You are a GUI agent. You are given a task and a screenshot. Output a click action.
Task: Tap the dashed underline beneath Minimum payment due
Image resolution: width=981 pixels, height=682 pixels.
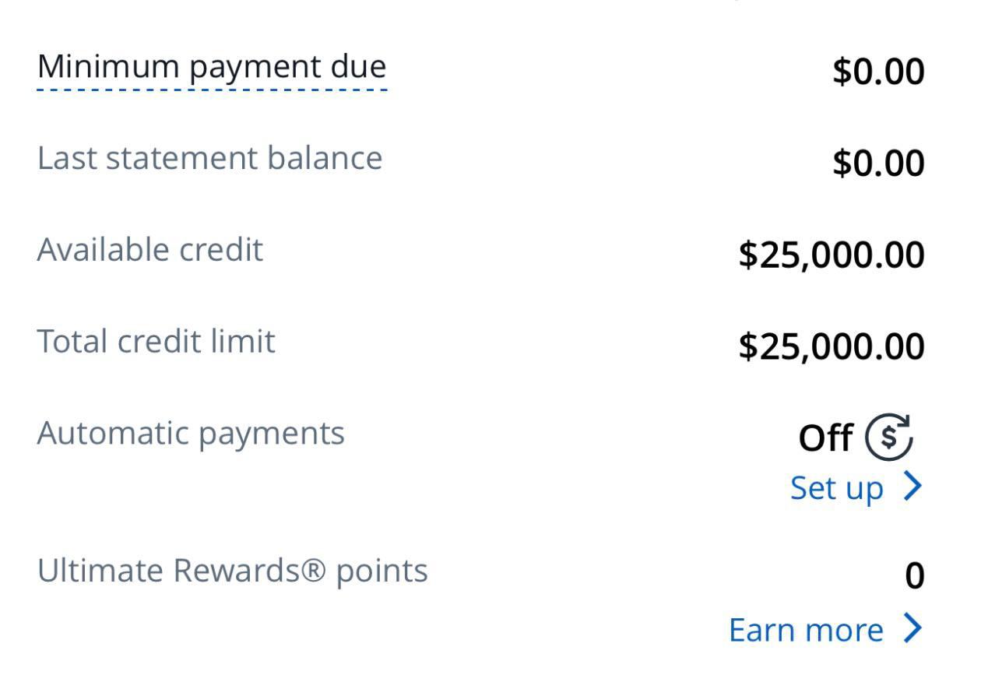pos(211,90)
